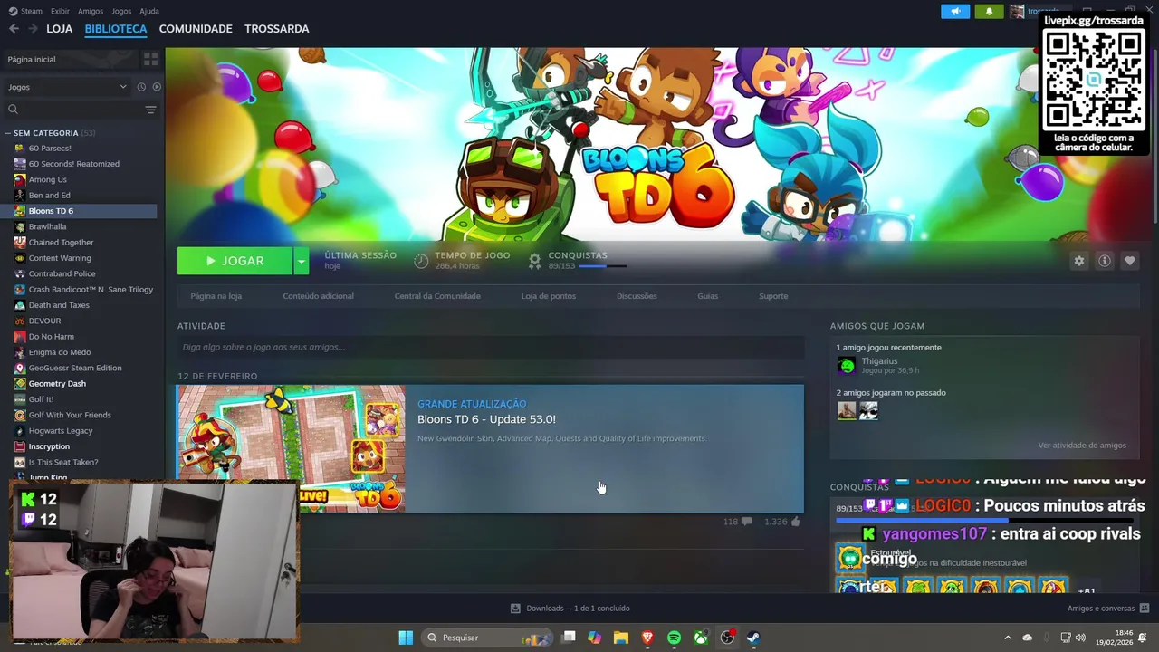Image resolution: width=1159 pixels, height=652 pixels.
Task: Select Geometry Dash in library list
Action: [x=57, y=384]
